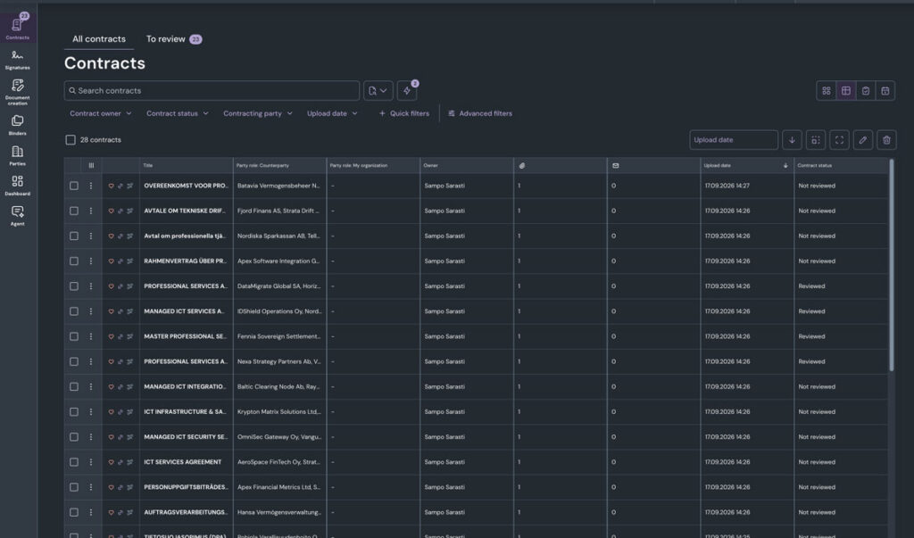This screenshot has width=914, height=538.
Task: Select all 28 contracts checkbox
Action: point(71,140)
